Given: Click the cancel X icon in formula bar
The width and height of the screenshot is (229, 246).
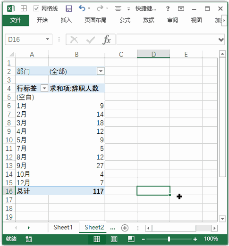Looking at the screenshot, I should point(74,40).
